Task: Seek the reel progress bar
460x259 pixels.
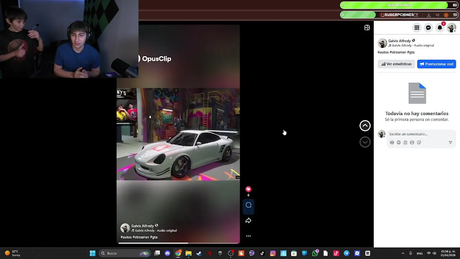Action: (x=178, y=243)
